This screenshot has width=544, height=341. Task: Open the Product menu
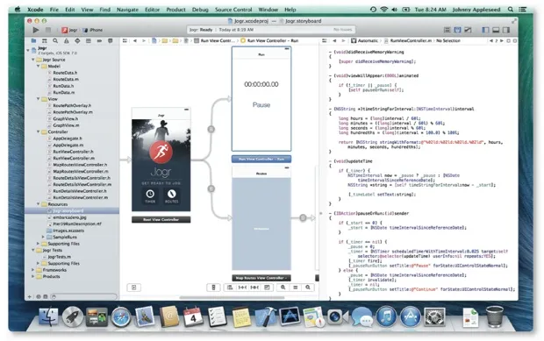pos(175,10)
